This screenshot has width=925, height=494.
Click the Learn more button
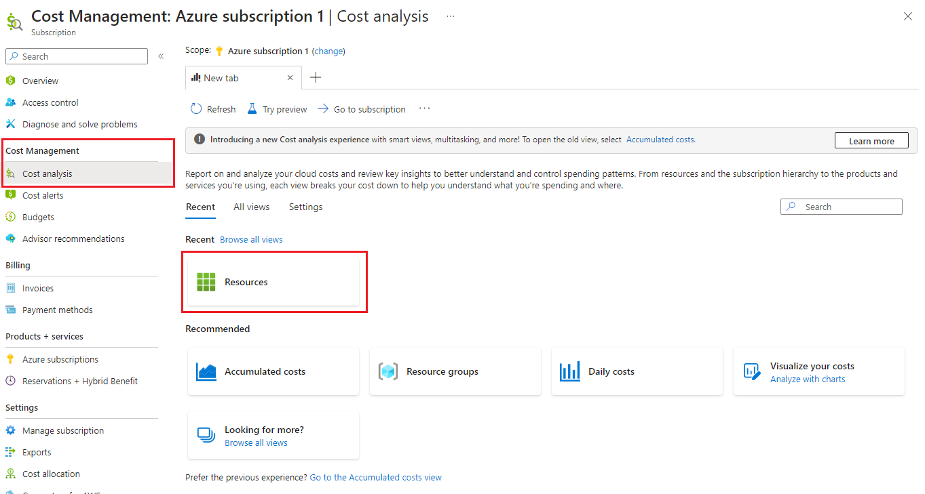tap(871, 141)
